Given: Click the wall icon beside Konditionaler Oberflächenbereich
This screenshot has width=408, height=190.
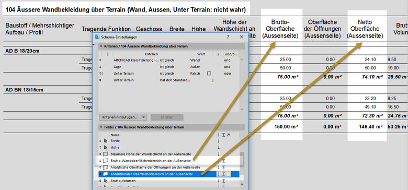Looking at the screenshot, I should pos(105,174).
